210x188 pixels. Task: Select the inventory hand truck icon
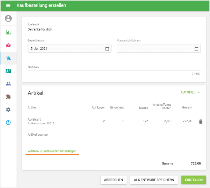[8, 58]
